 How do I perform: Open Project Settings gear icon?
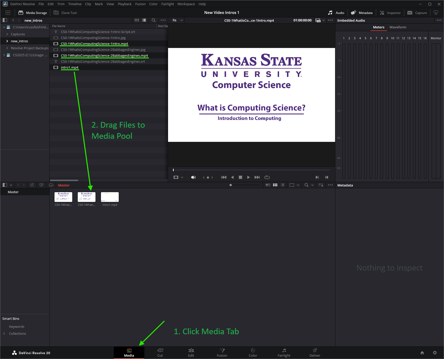(x=435, y=353)
